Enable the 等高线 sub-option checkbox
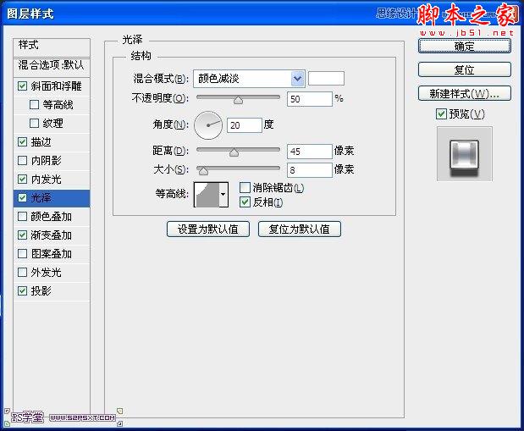 click(x=35, y=105)
